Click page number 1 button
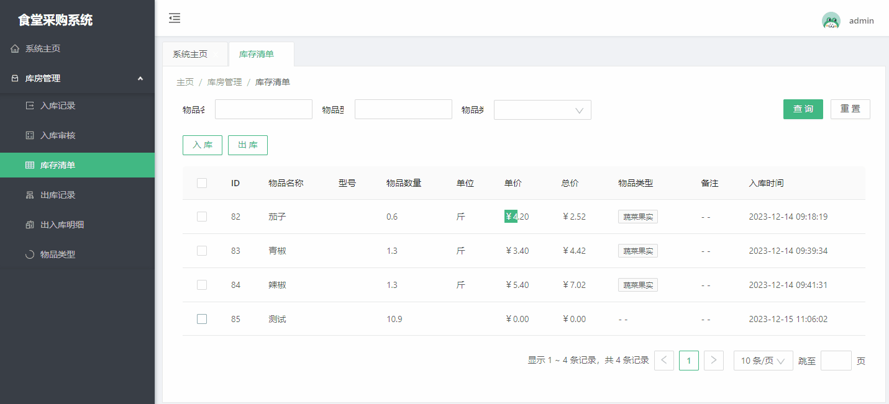889x404 pixels. click(689, 361)
